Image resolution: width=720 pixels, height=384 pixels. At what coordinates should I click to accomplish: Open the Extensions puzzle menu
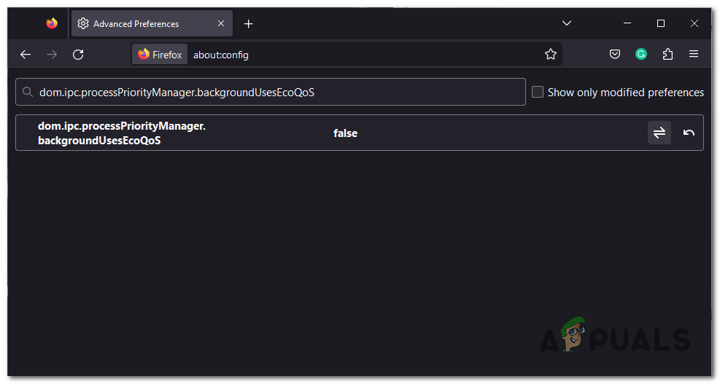[x=667, y=55]
